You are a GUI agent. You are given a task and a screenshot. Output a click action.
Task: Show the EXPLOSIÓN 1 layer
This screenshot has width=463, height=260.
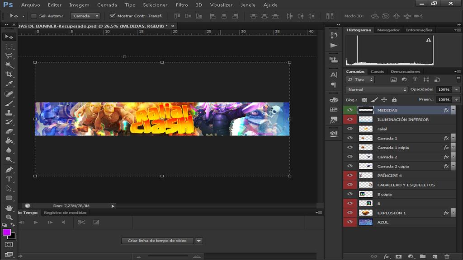tap(349, 212)
